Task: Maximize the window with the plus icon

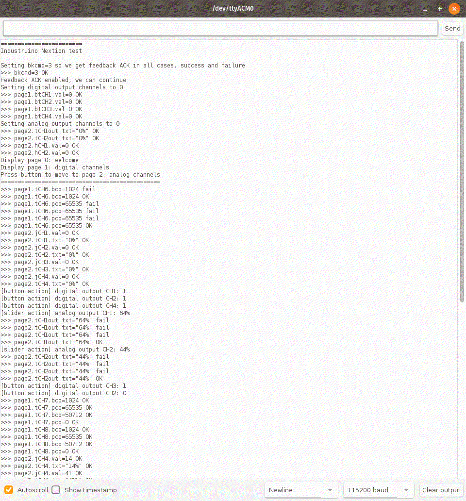Action: click(x=440, y=9)
